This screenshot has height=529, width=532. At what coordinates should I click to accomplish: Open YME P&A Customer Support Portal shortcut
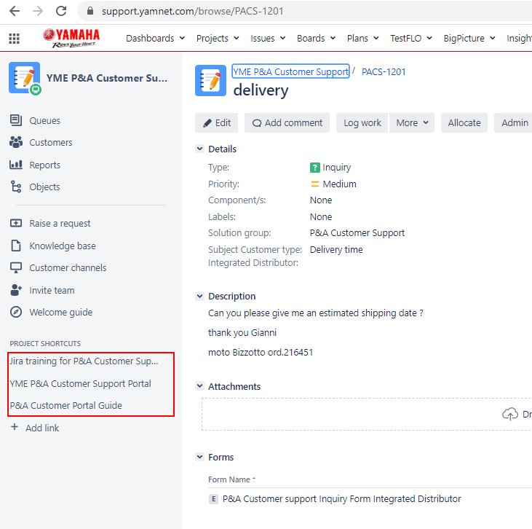pyautogui.click(x=80, y=383)
